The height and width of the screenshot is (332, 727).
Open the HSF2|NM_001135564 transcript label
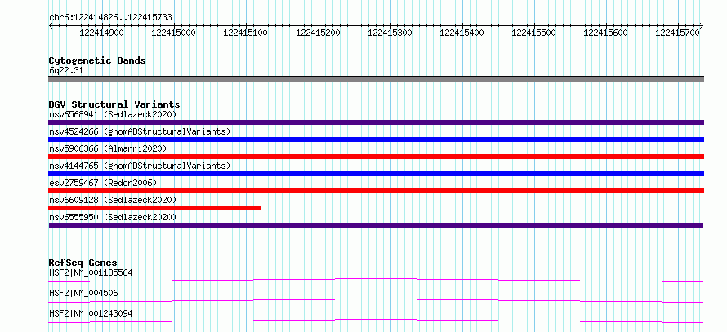[x=91, y=272]
